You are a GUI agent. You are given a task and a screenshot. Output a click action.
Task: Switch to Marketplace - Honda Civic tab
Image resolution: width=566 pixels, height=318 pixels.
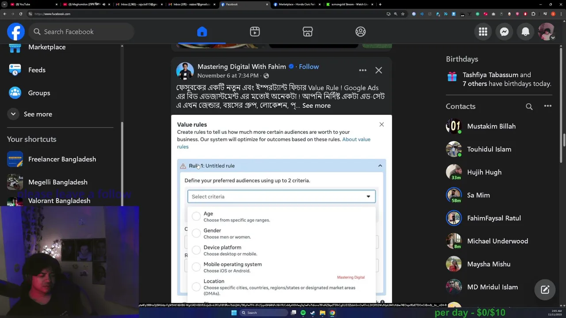point(297,4)
